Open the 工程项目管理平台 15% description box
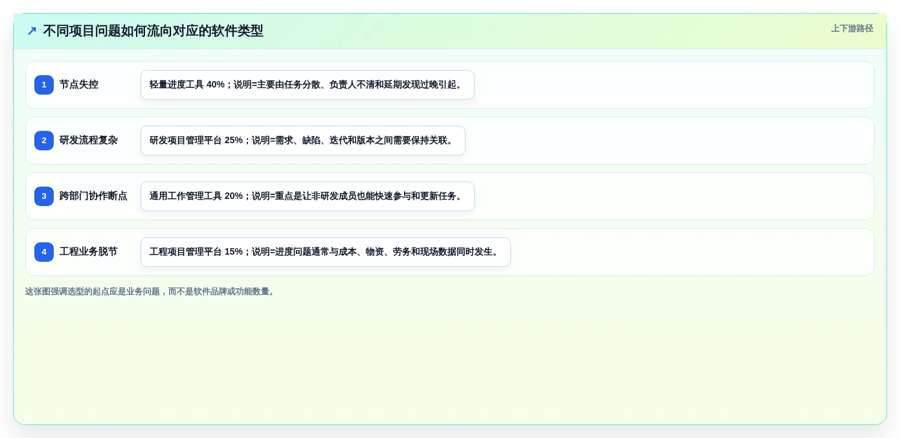This screenshot has height=438, width=900. pos(326,252)
